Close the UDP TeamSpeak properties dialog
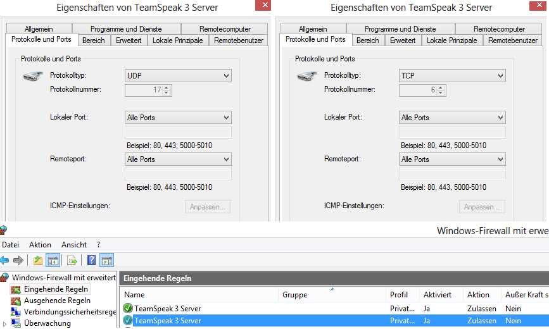The height and width of the screenshot is (329, 549). [263, 5]
